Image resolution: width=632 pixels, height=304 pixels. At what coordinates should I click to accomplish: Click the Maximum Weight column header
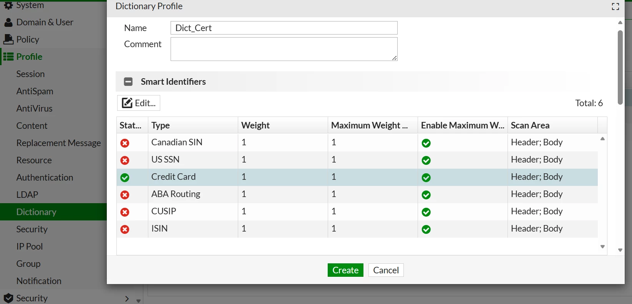pos(373,125)
